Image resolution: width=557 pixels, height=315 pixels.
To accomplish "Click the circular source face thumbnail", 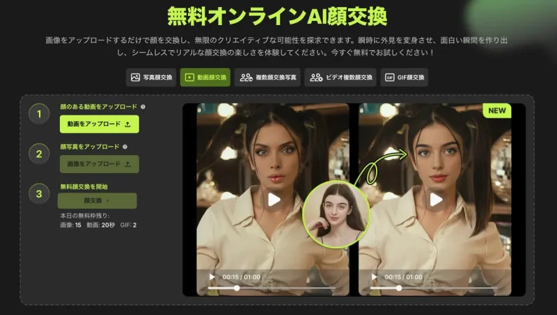I will [336, 214].
